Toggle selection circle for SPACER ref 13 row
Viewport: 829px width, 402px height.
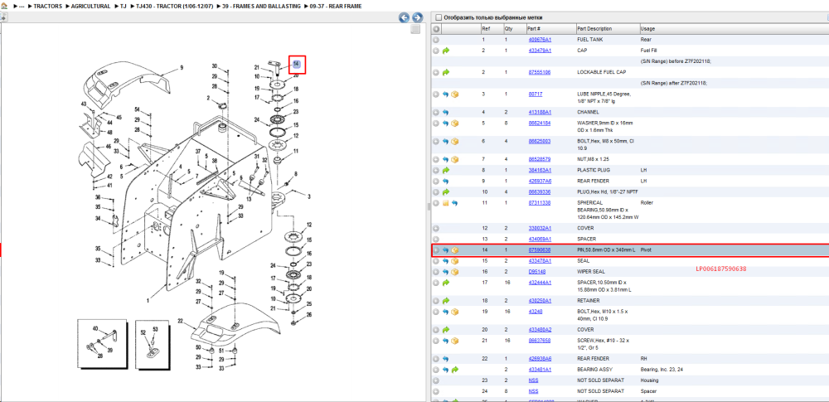coord(436,239)
